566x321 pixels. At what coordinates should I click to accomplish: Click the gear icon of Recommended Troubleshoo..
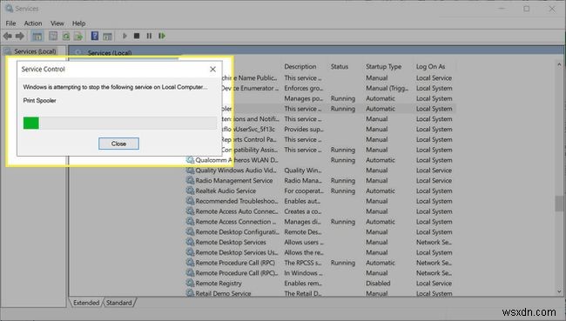click(190, 201)
